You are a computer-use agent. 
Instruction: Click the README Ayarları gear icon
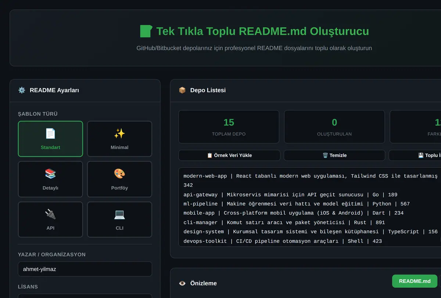pyautogui.click(x=22, y=90)
